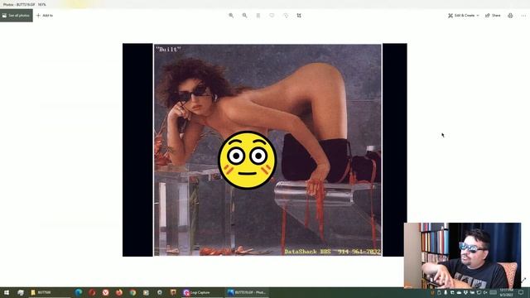Click See all photos button

17,16
